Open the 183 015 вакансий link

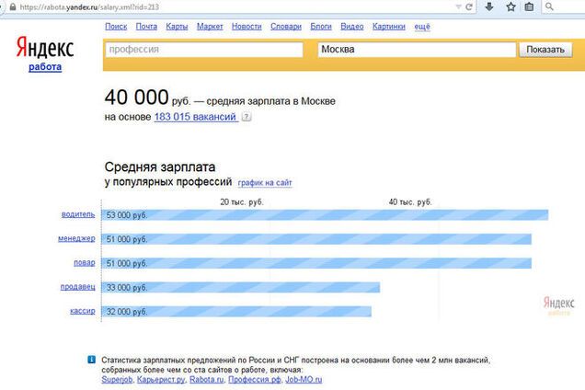[x=196, y=117]
